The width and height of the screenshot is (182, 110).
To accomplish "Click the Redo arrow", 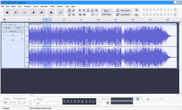I will [x=97, y=15].
